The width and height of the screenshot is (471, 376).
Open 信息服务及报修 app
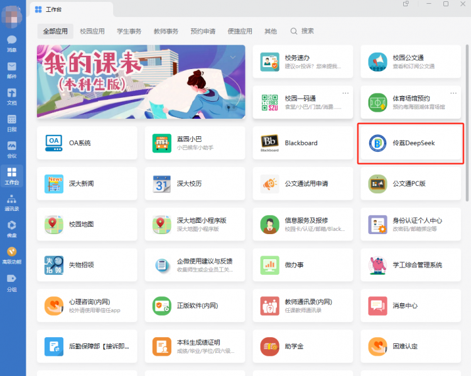303,224
